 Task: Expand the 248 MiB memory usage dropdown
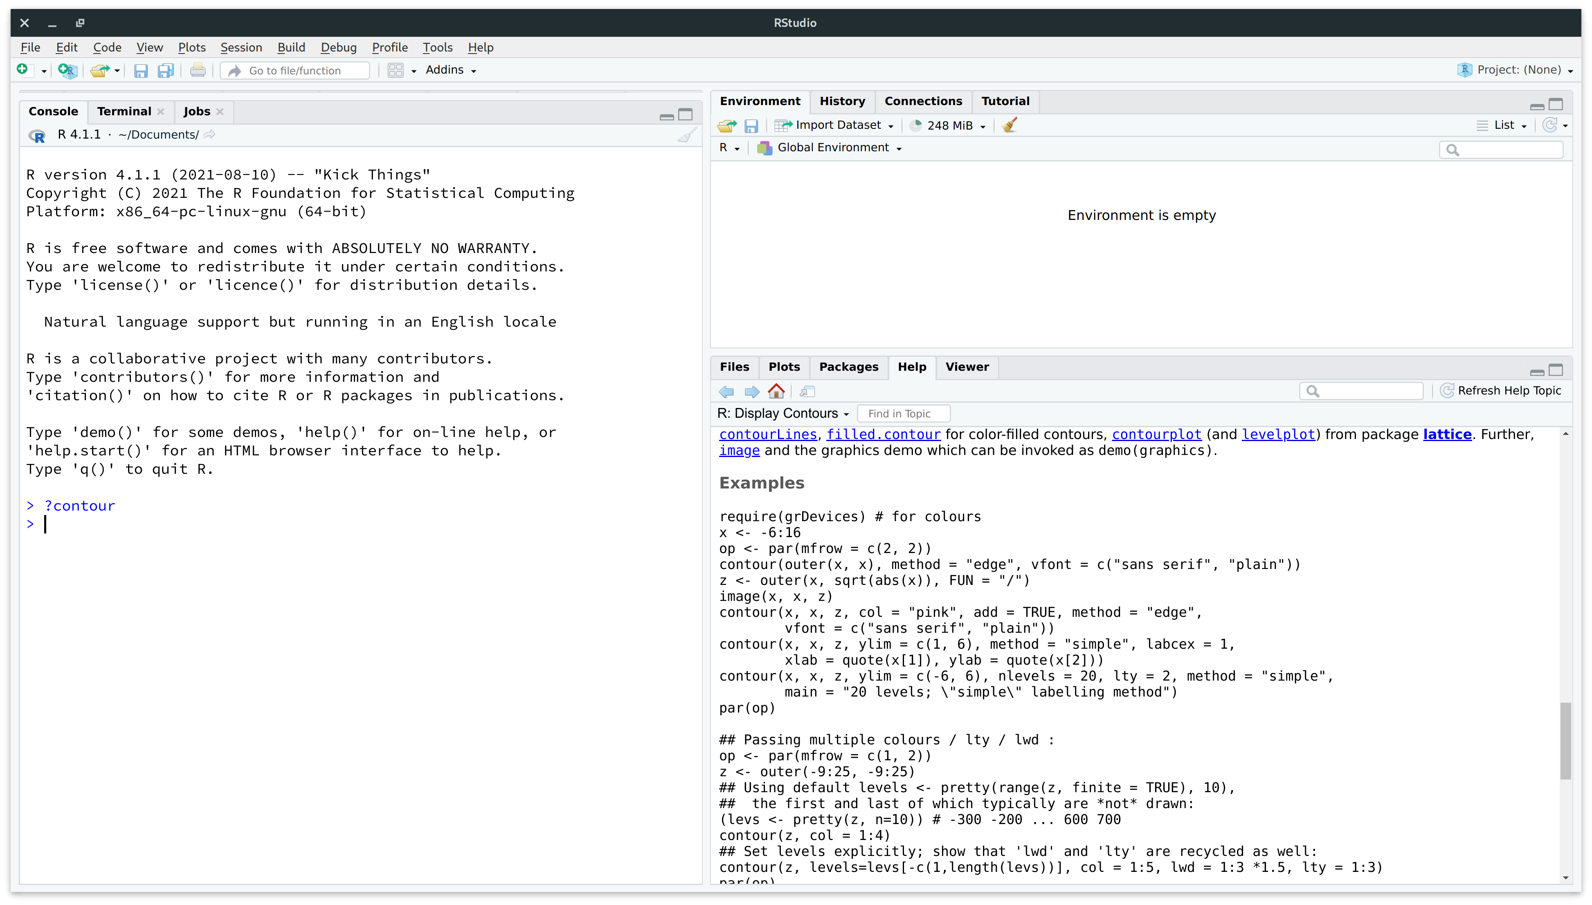(948, 125)
